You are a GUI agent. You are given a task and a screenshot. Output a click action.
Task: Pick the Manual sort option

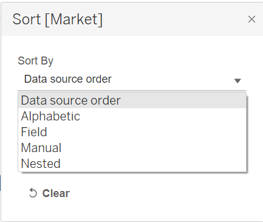[132, 148]
